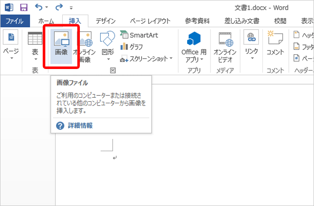Click the 表 table grid icon
Screen dimensions: 314x206
[35, 38]
